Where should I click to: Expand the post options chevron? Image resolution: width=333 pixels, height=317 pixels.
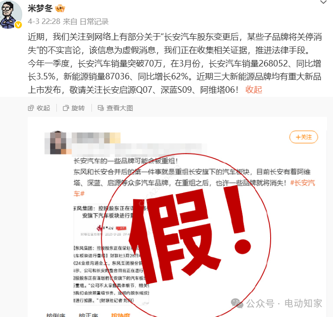(x=323, y=2)
